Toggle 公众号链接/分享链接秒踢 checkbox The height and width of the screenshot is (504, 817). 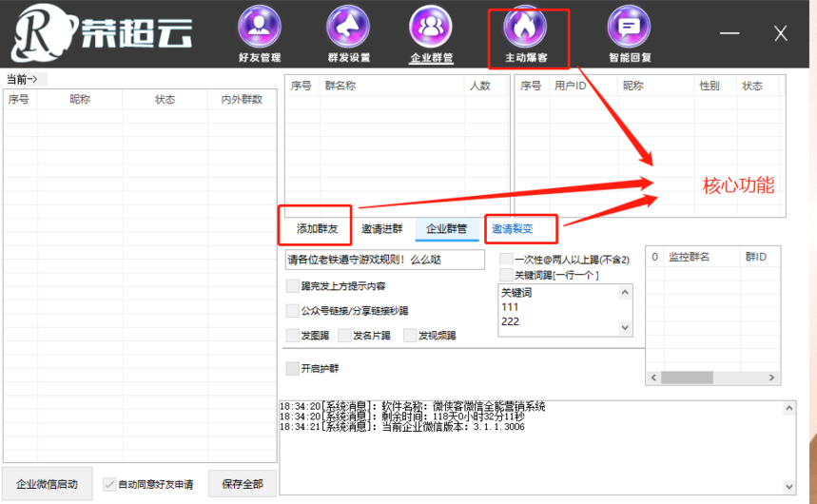(x=292, y=311)
